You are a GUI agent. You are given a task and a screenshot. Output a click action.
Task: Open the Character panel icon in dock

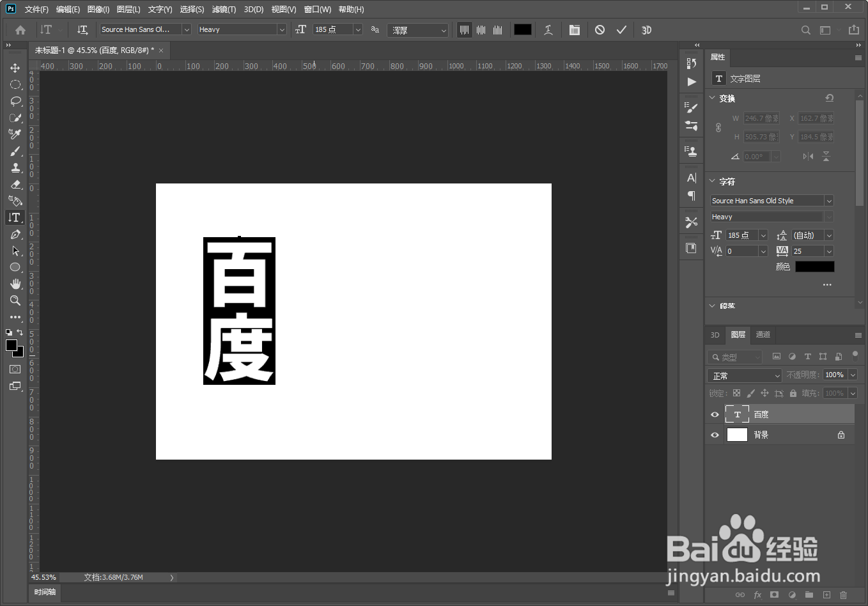(x=692, y=178)
